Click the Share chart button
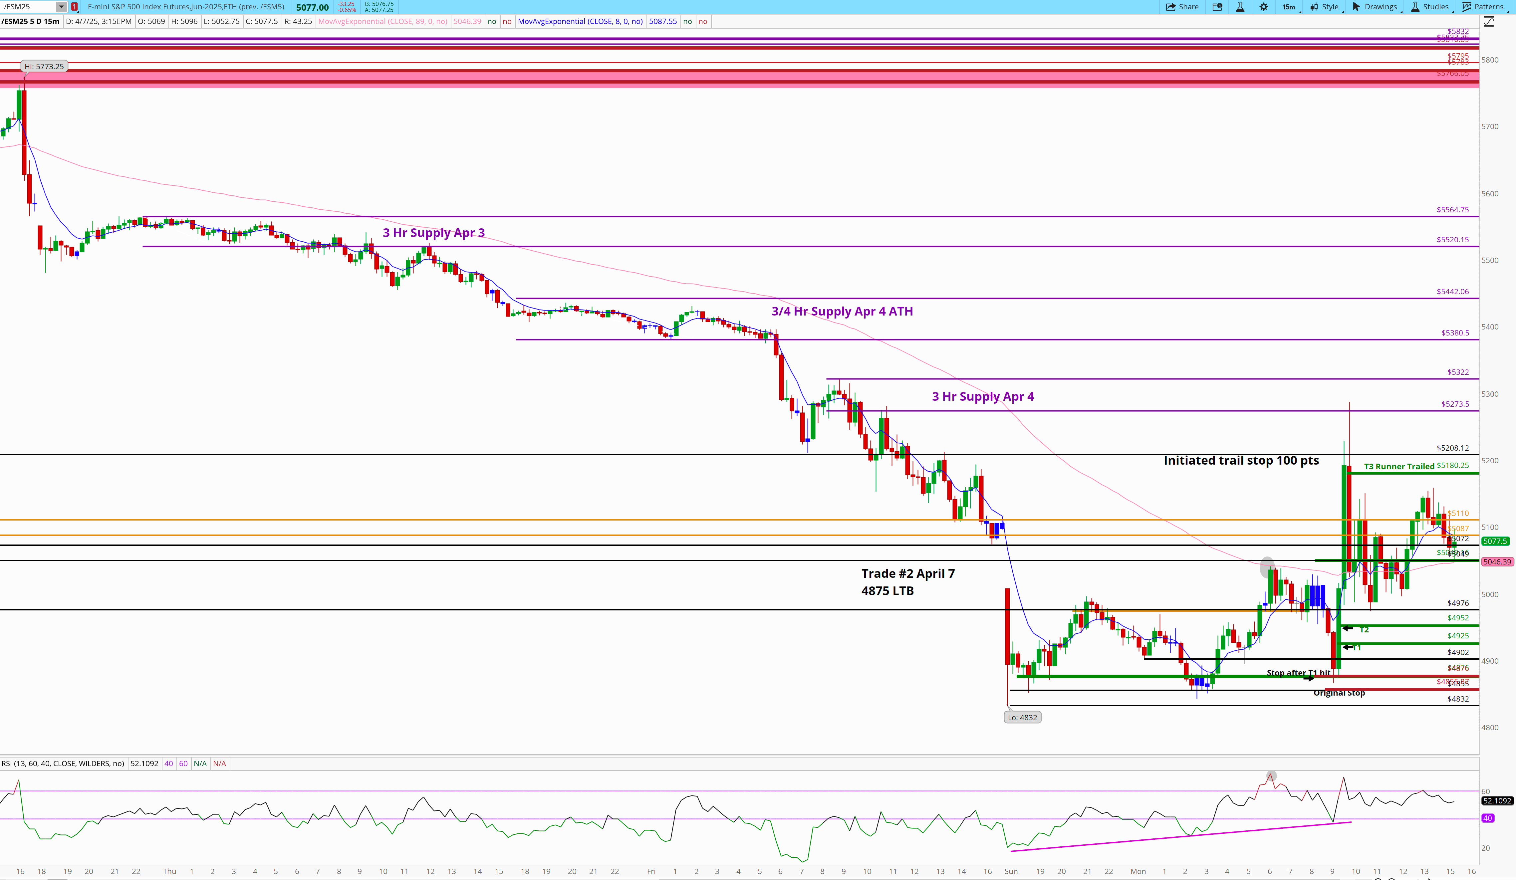The image size is (1516, 880). point(1182,7)
